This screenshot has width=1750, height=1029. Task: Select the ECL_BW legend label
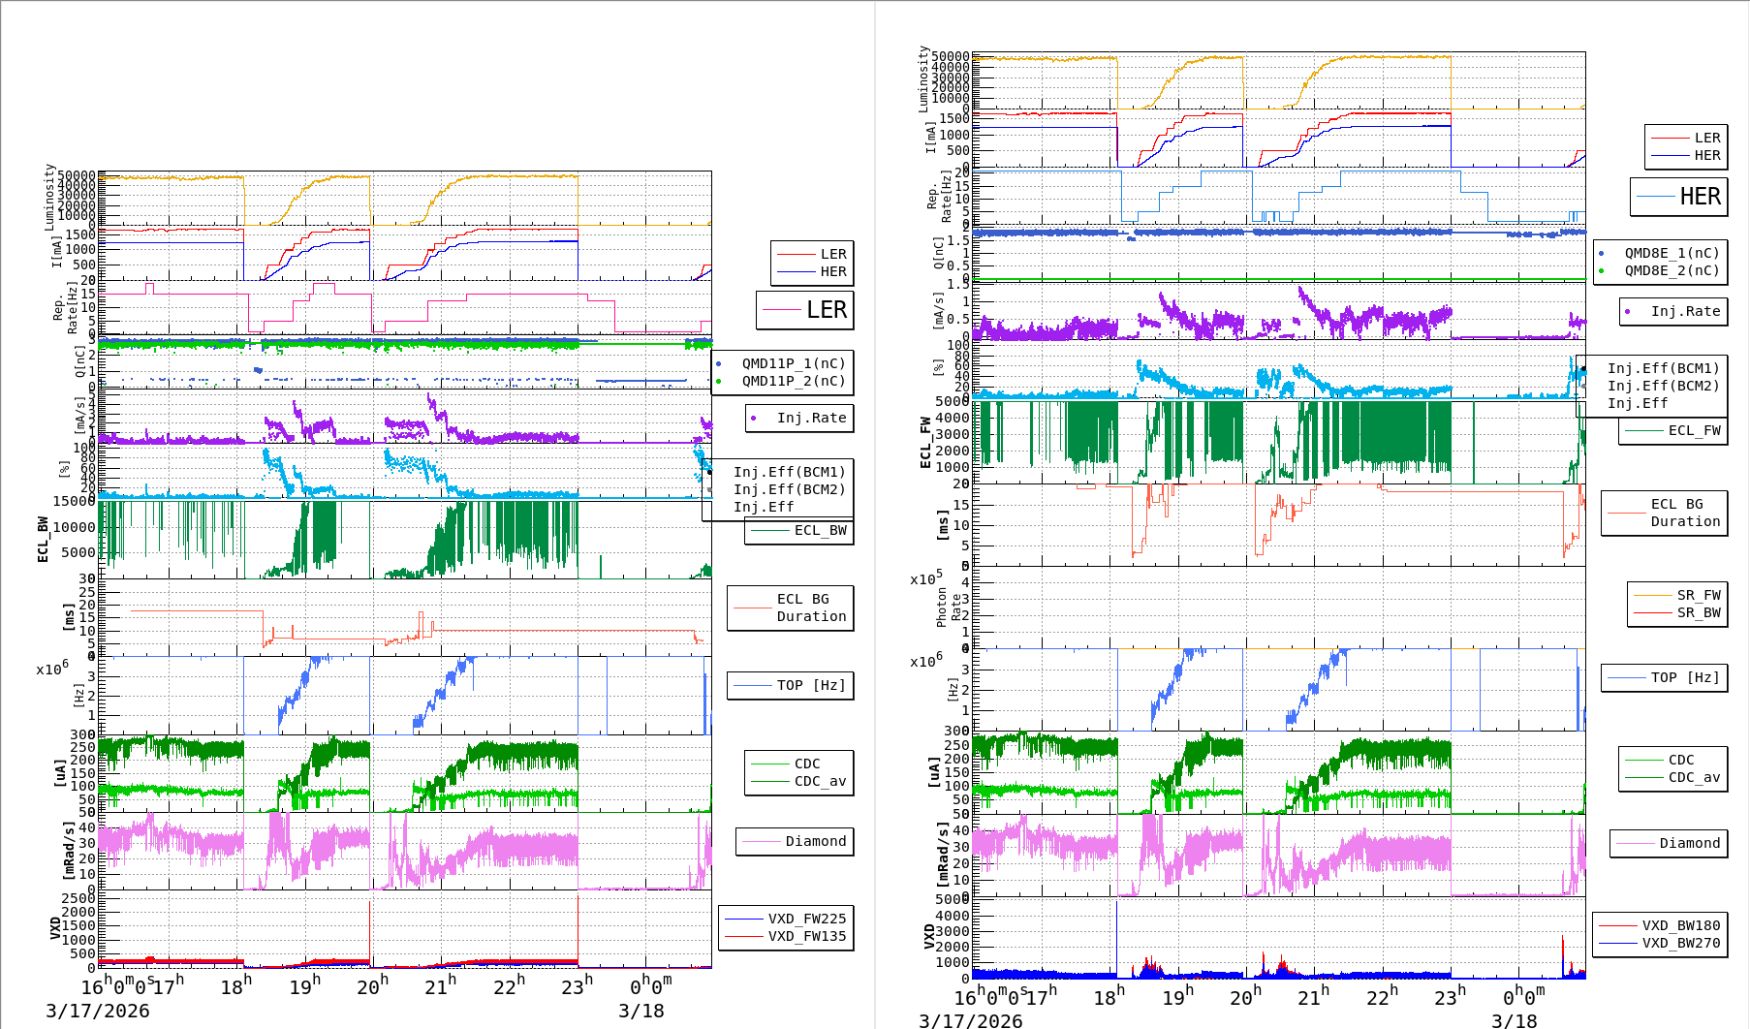tap(819, 530)
